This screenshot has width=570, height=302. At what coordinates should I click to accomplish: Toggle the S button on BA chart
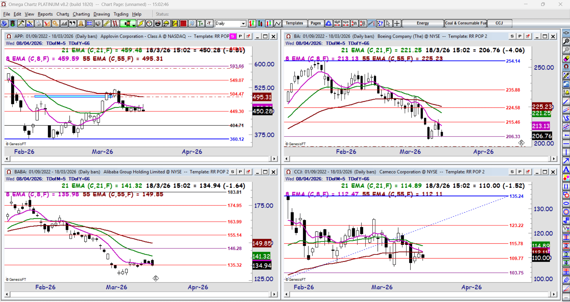pyautogui.click(x=512, y=36)
